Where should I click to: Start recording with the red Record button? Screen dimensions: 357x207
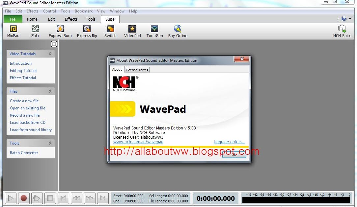coord(24,198)
